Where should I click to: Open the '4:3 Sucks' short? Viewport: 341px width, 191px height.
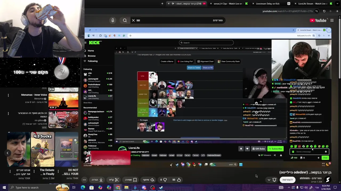(x=43, y=149)
